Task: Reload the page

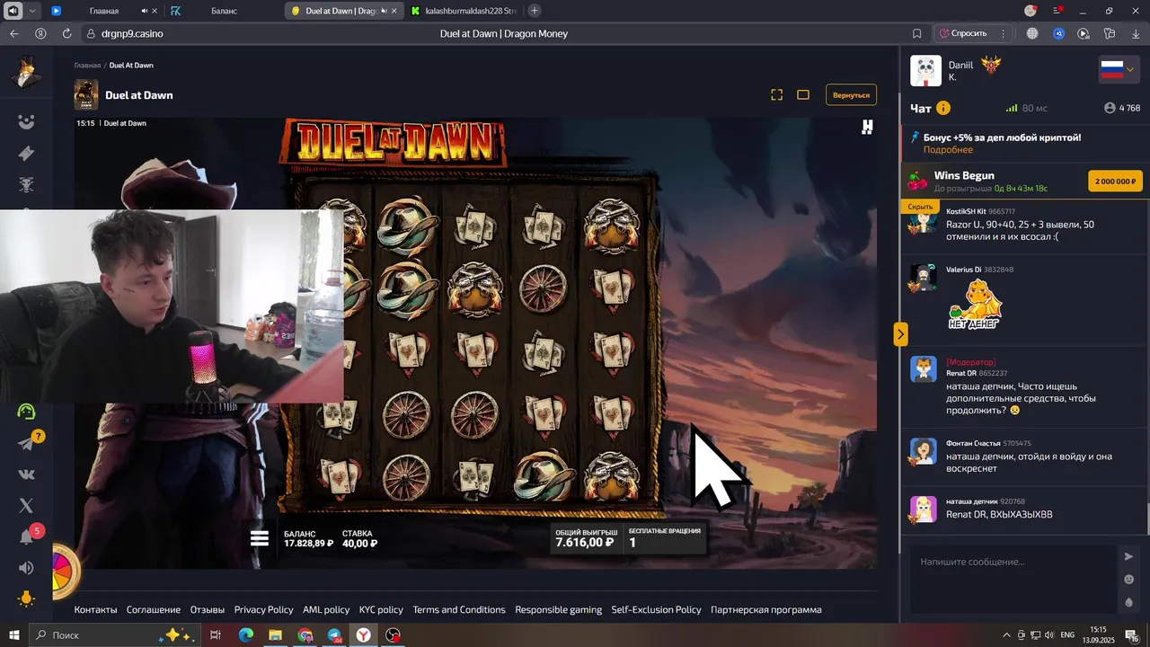Action: pyautogui.click(x=66, y=33)
